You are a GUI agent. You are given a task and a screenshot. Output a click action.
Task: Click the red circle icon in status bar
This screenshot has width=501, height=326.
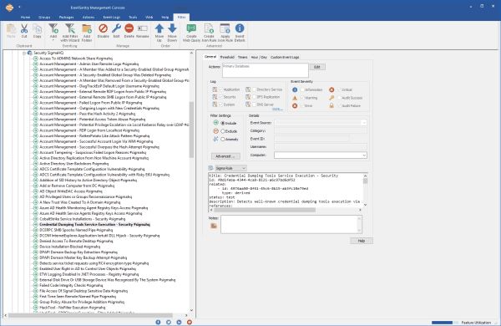(190, 322)
